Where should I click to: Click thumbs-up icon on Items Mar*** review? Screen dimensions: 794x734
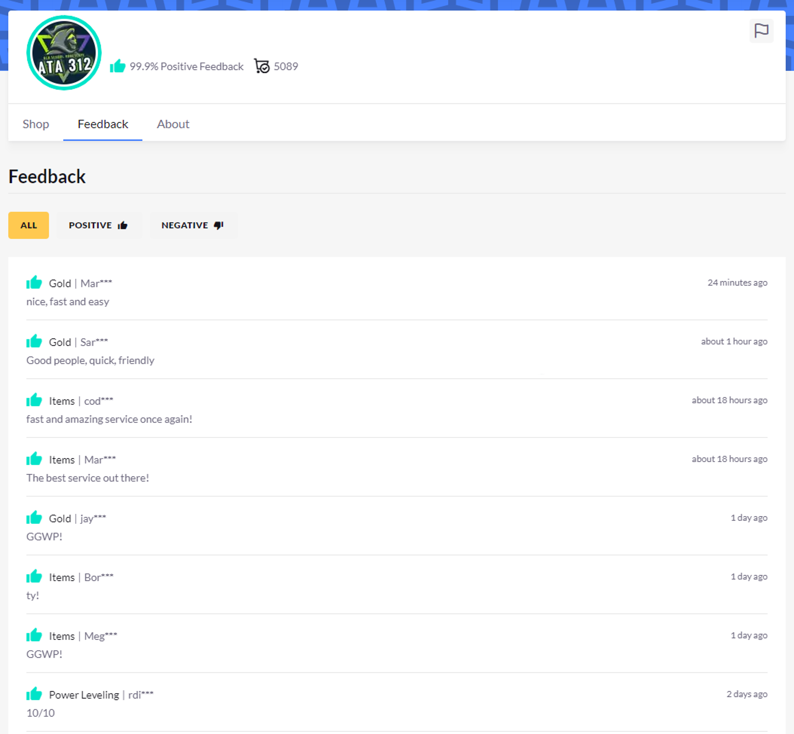[34, 459]
